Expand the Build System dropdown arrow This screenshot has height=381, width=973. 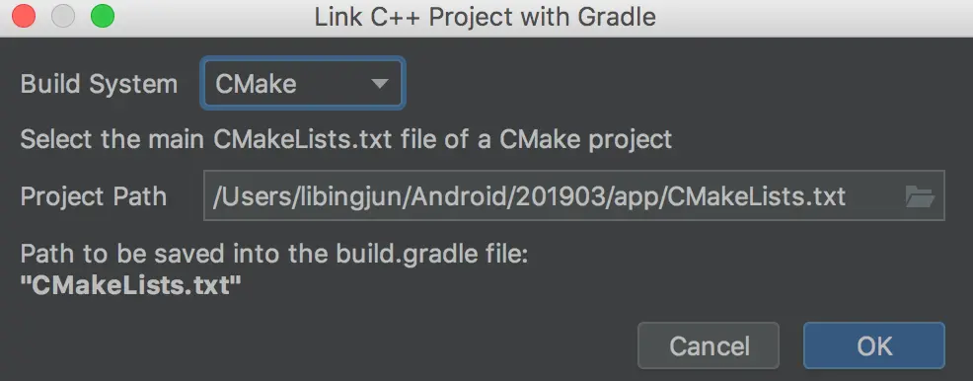[379, 84]
